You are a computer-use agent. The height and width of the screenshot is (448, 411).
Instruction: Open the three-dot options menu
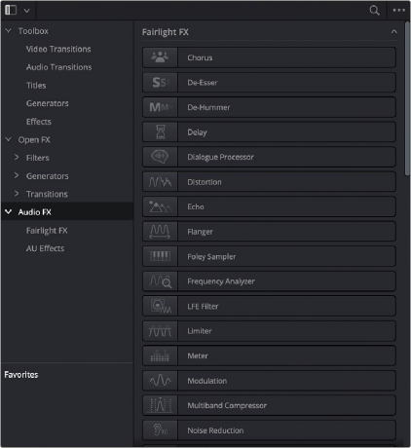point(398,10)
